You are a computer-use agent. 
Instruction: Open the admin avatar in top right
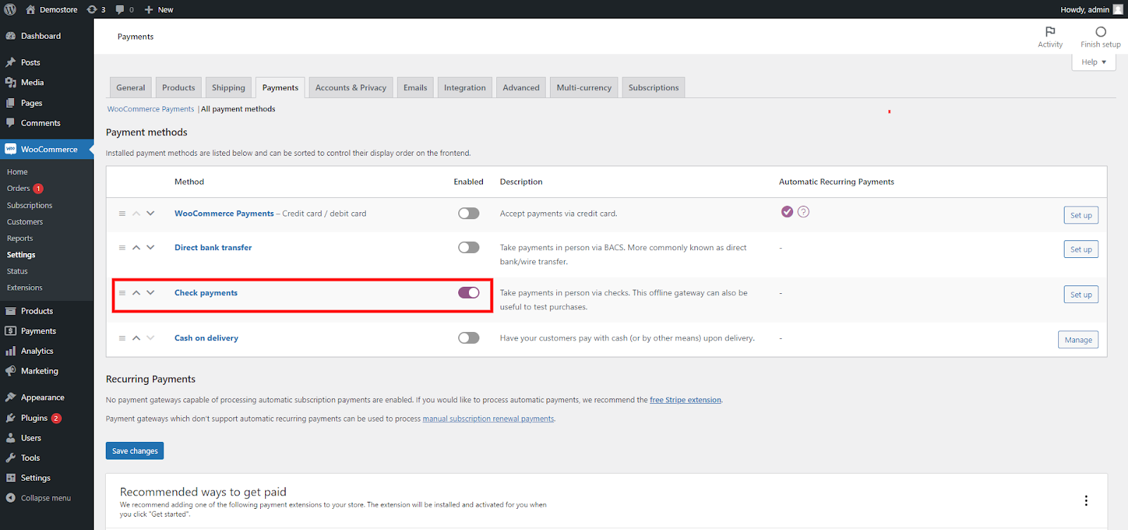(1118, 9)
